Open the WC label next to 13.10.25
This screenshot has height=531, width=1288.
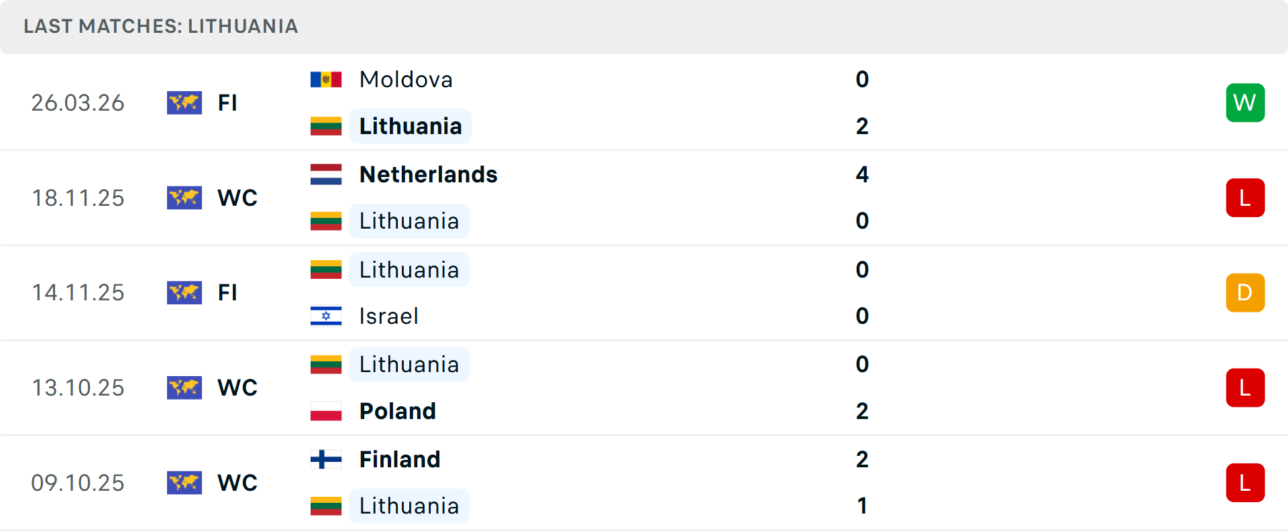tap(237, 388)
